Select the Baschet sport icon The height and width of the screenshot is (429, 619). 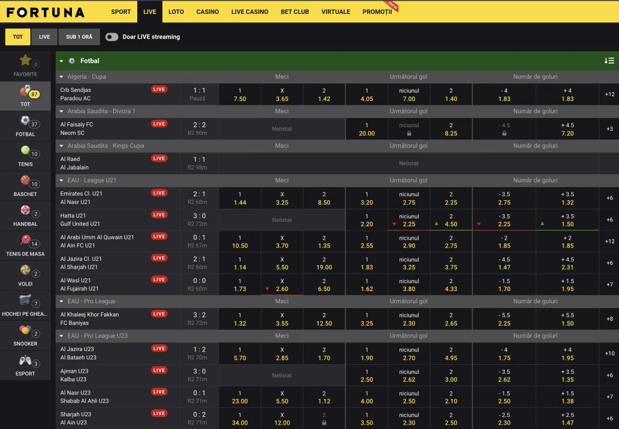[x=25, y=180]
